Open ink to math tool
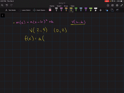The image size is (124, 93). pos(118,10)
